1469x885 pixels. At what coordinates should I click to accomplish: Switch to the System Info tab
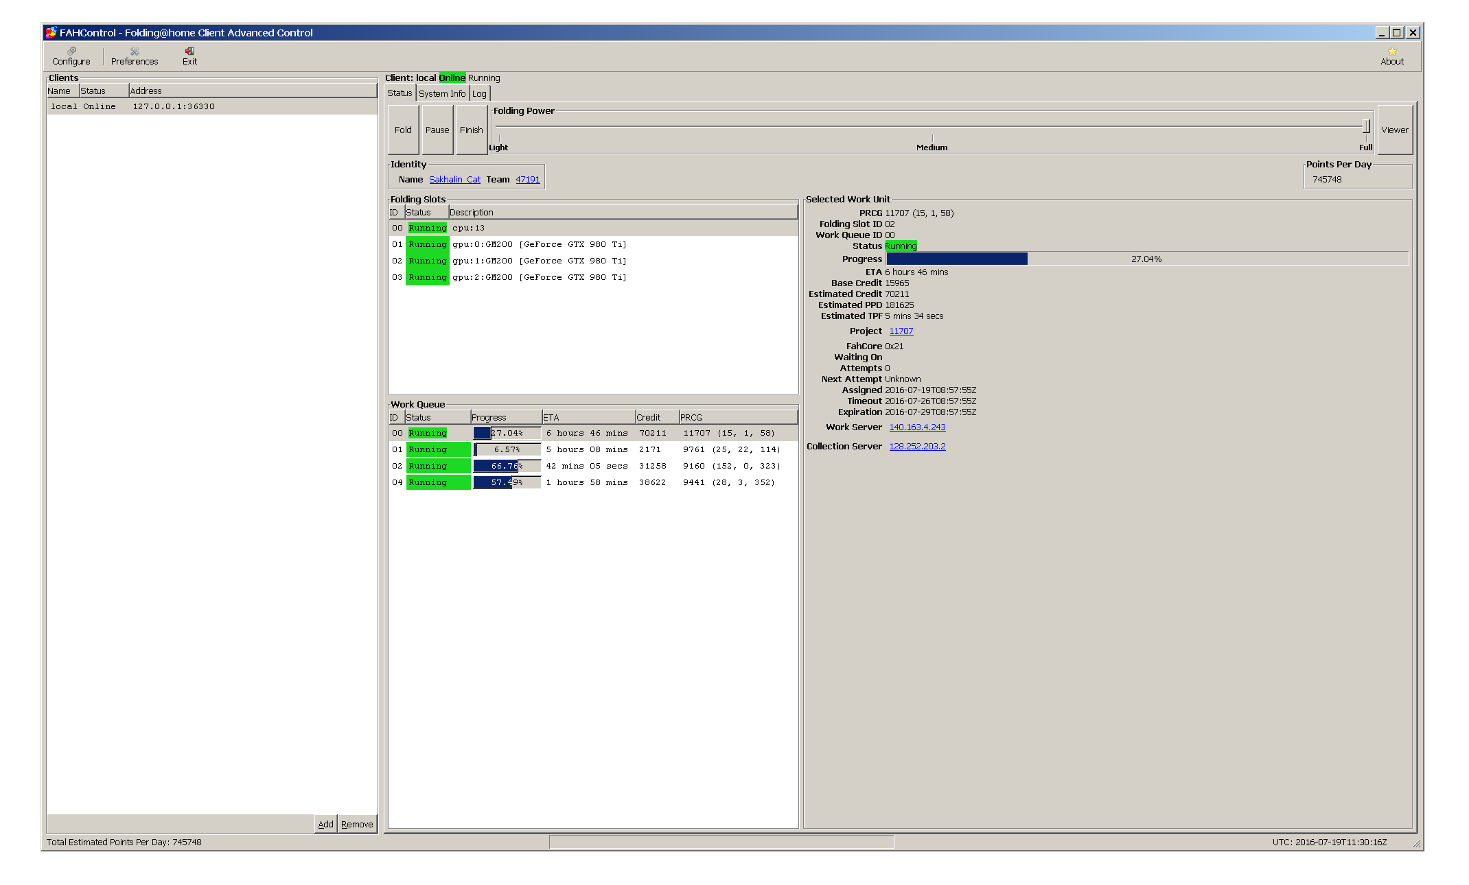pos(441,93)
